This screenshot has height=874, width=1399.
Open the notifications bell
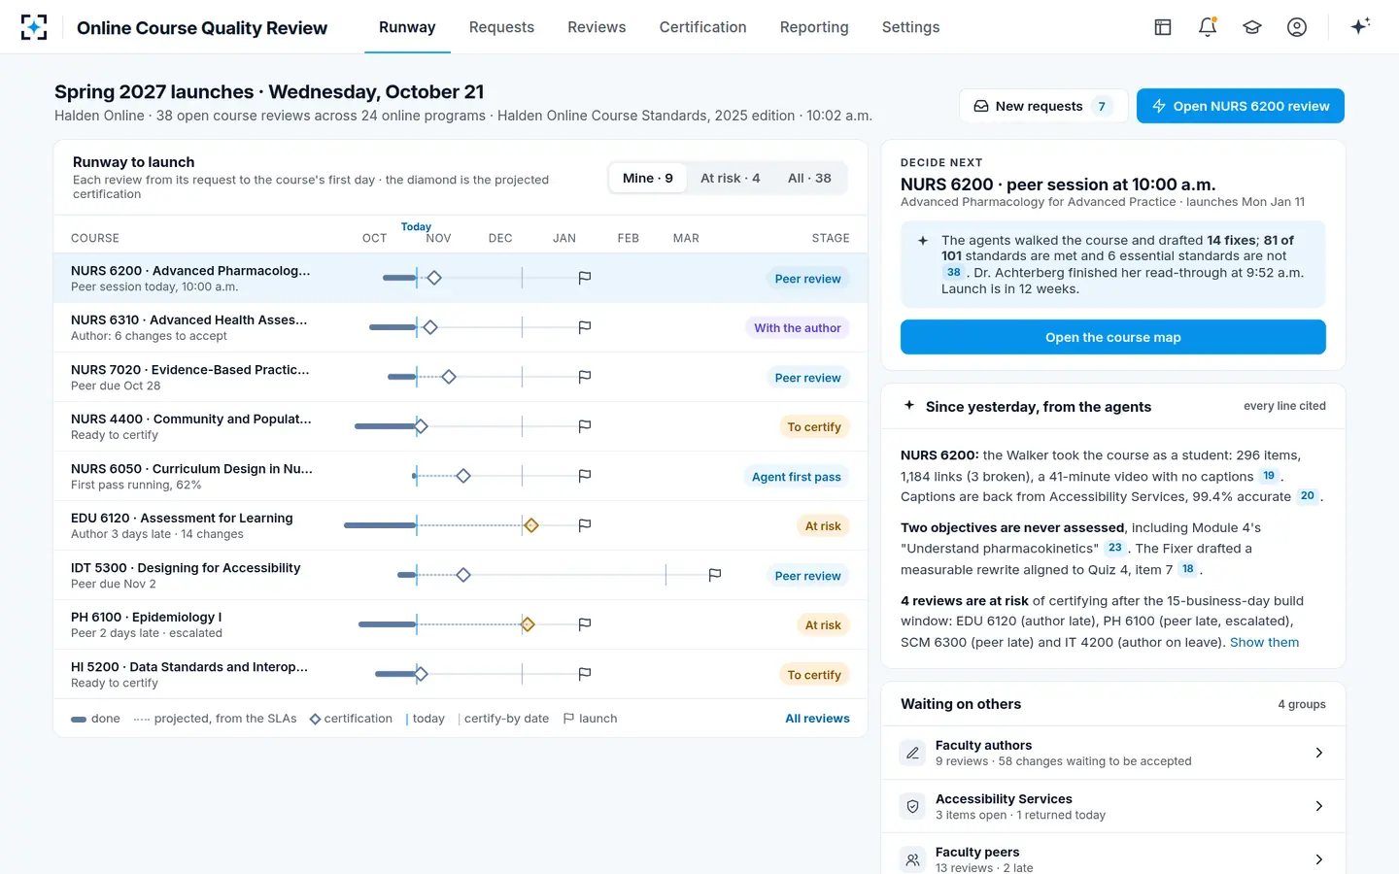pyautogui.click(x=1208, y=27)
